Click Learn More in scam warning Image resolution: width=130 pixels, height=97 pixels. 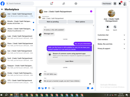[x=69, y=61]
